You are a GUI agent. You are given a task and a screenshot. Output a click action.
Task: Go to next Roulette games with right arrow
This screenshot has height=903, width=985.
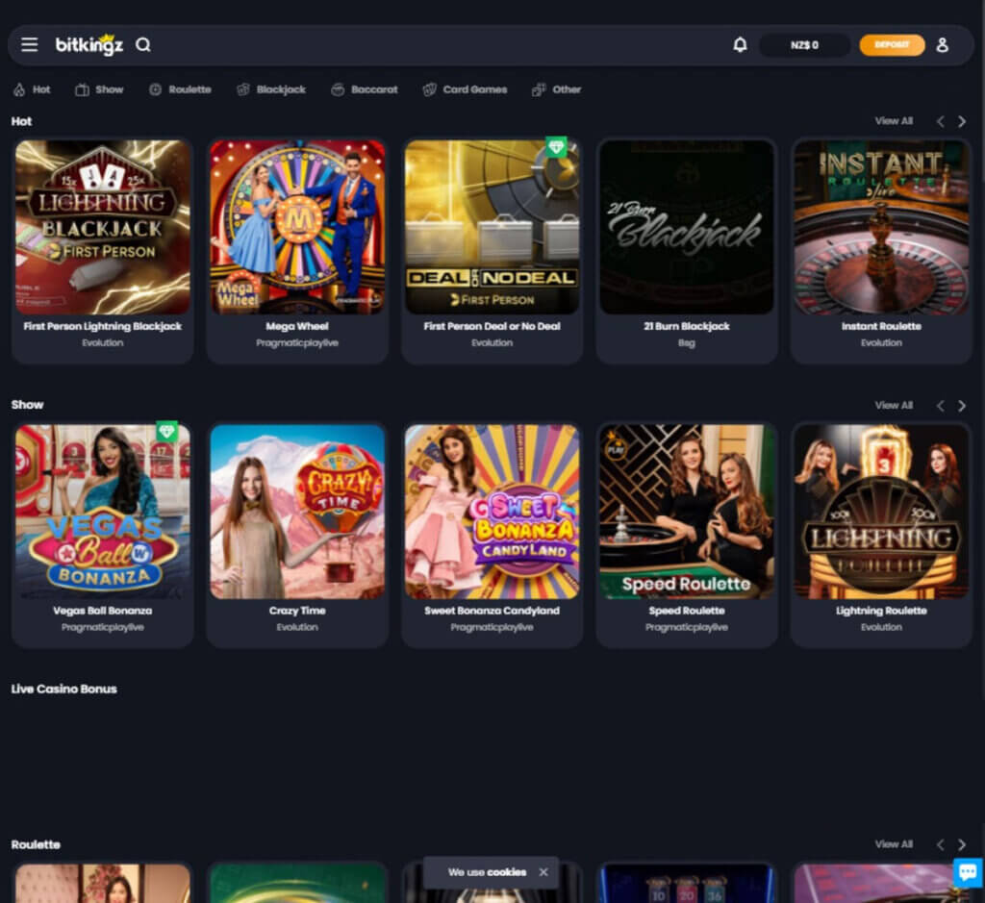pos(962,845)
